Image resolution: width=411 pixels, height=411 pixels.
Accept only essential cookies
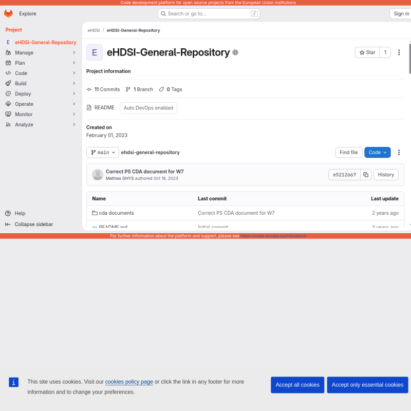367,385
